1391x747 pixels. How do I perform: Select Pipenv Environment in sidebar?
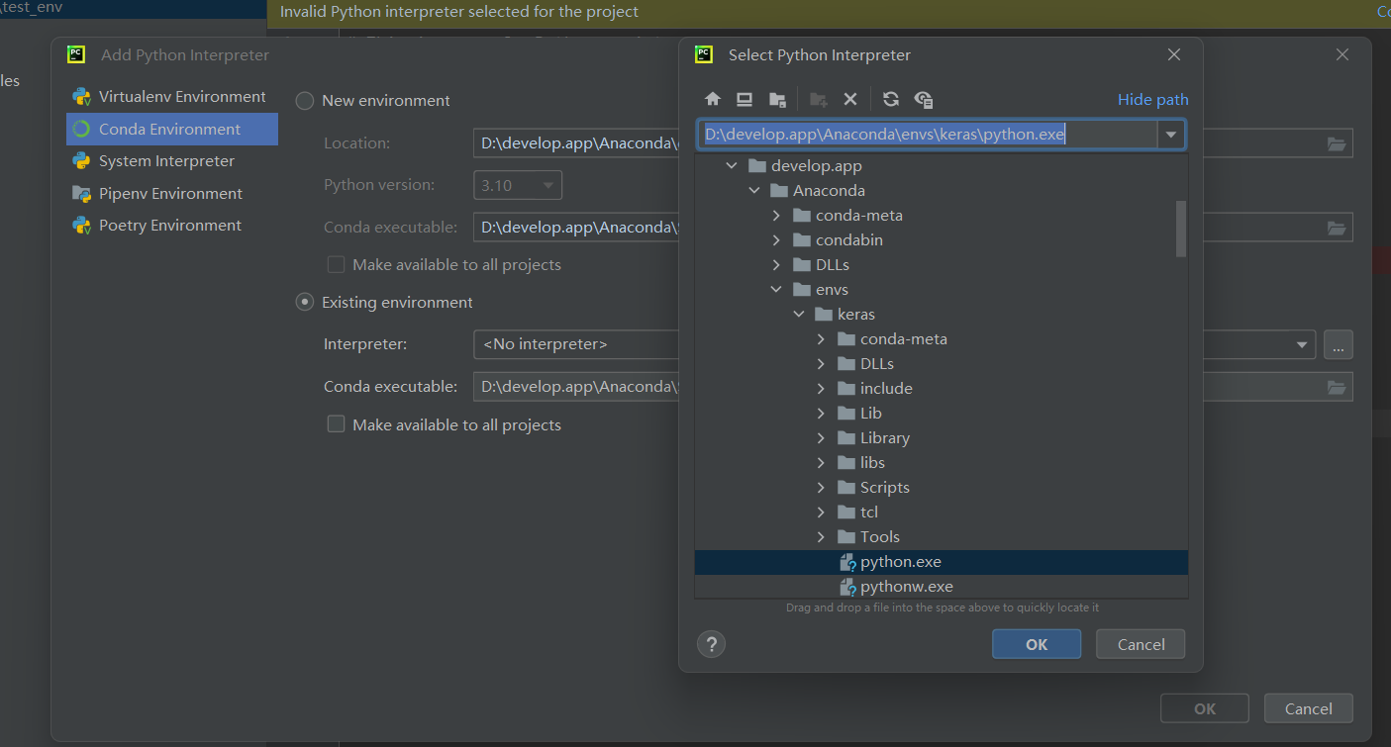click(x=171, y=194)
